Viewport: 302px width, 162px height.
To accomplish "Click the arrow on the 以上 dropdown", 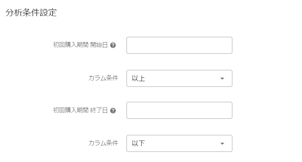I will [222, 79].
